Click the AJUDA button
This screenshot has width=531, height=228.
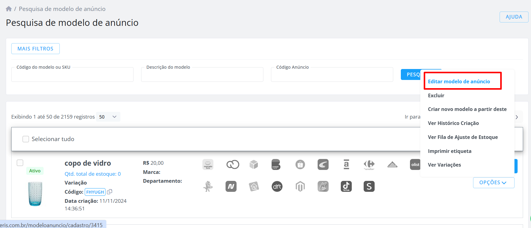click(514, 17)
